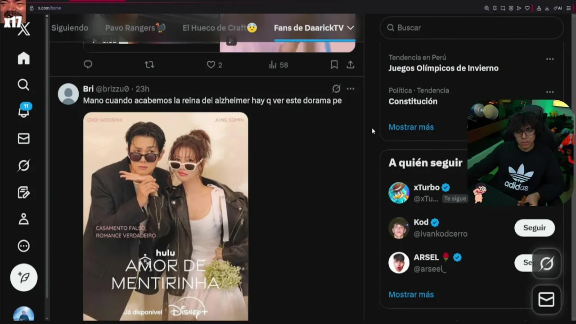
Task: Open the floating Grok button
Action: click(546, 263)
